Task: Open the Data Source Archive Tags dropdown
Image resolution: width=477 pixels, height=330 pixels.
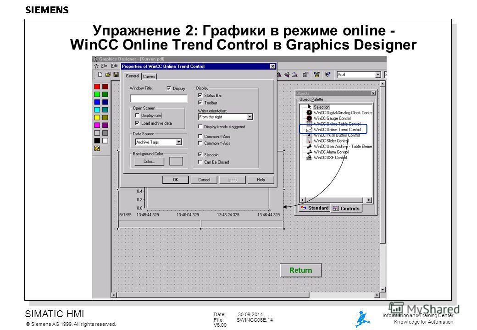Action: pyautogui.click(x=179, y=142)
